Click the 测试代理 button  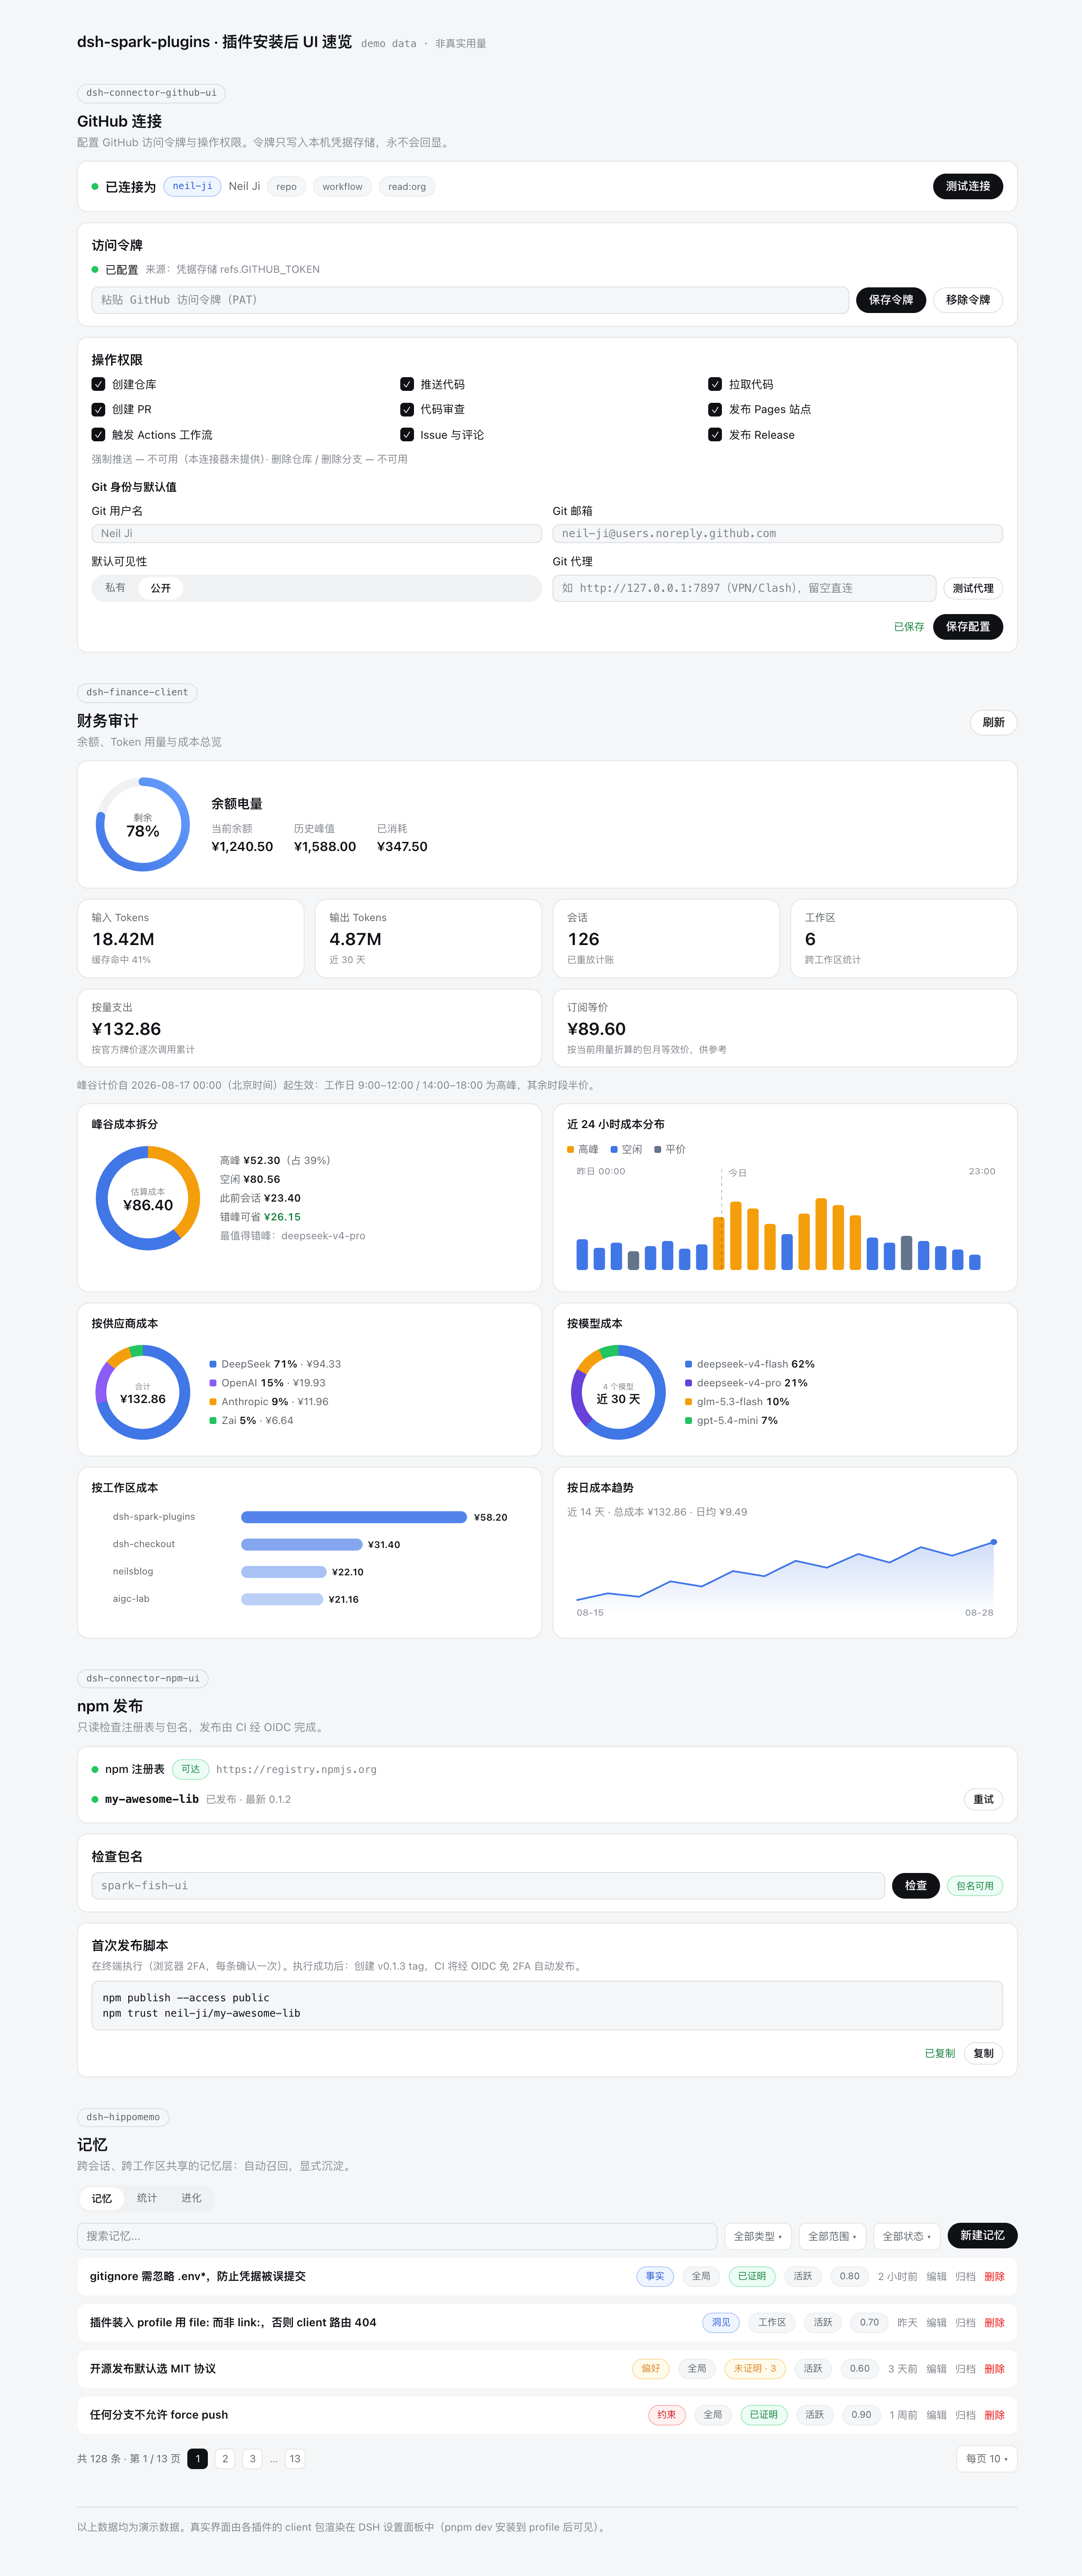pos(973,588)
